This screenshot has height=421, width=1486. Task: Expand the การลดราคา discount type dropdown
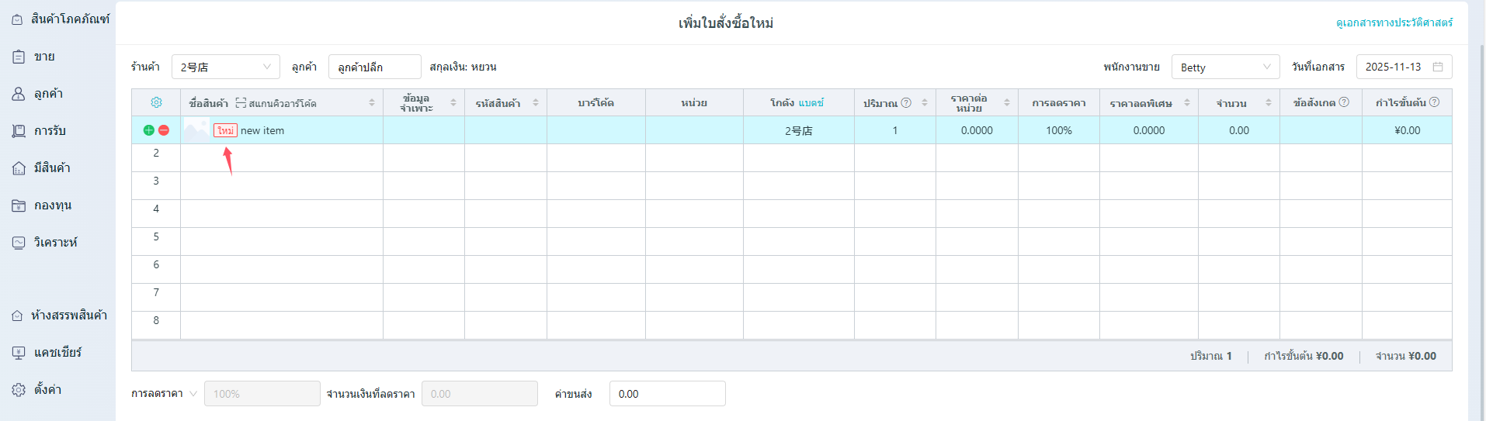pyautogui.click(x=193, y=394)
